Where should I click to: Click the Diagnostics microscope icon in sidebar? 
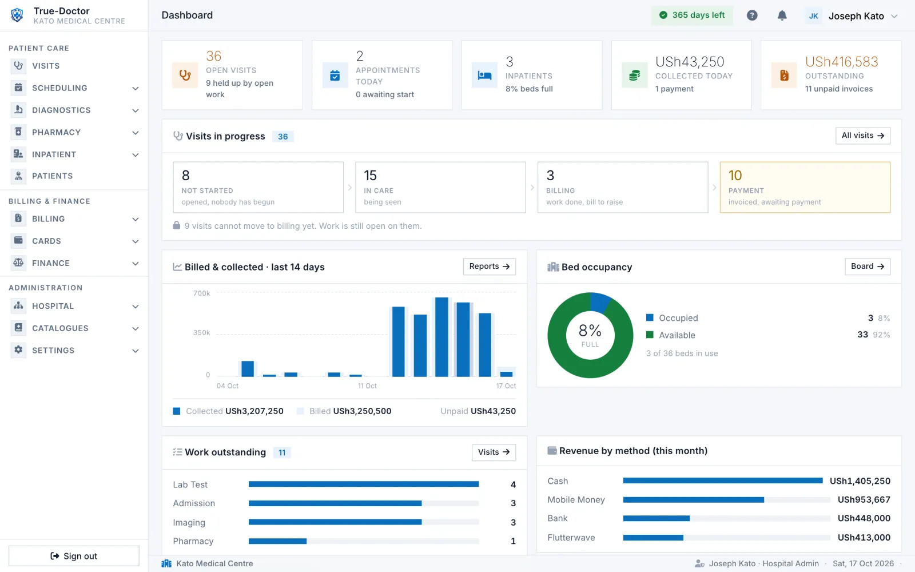pos(18,110)
